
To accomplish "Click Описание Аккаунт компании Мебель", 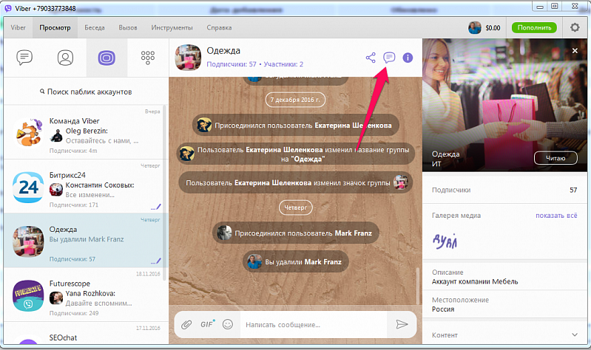I will pos(504,277).
